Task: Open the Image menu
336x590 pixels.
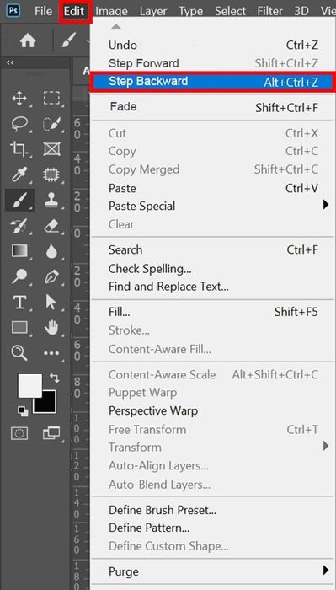Action: click(112, 11)
